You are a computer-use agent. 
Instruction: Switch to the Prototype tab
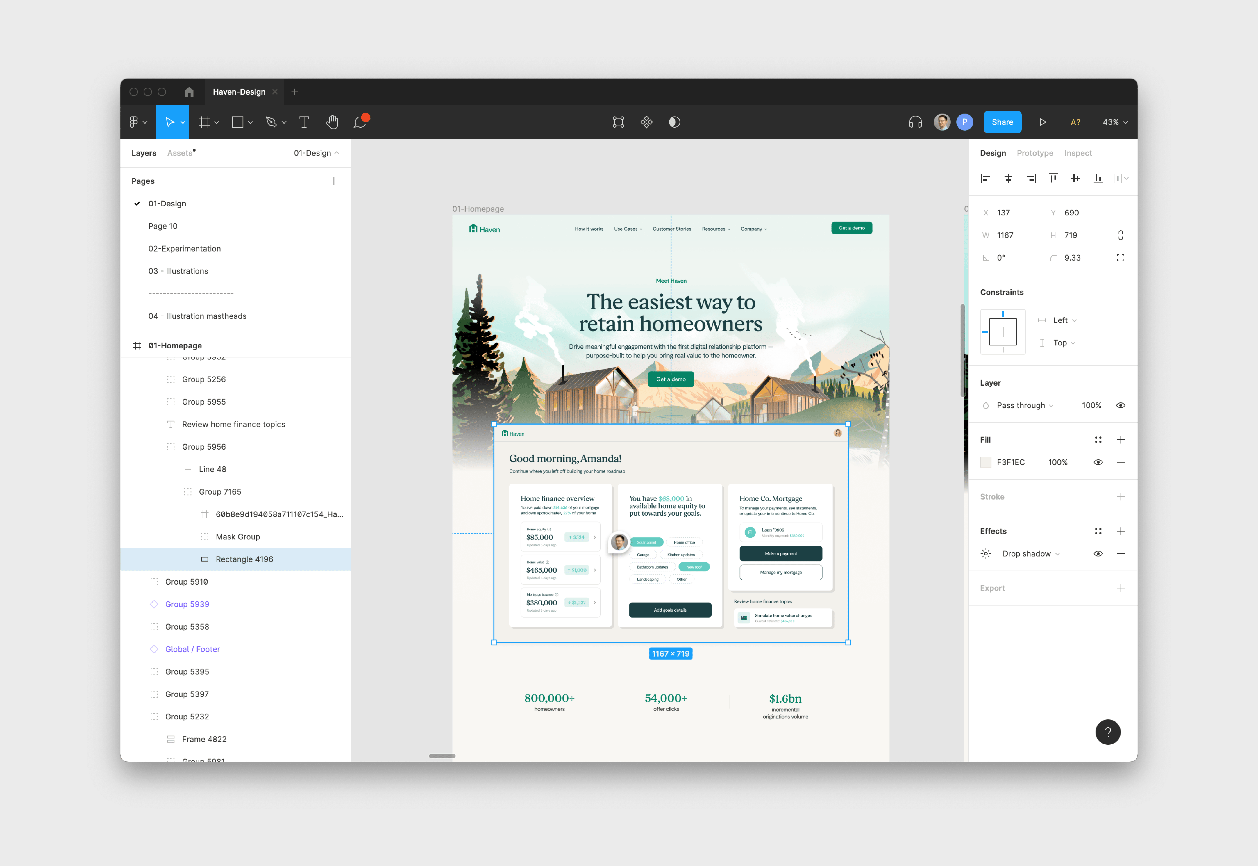click(1034, 153)
